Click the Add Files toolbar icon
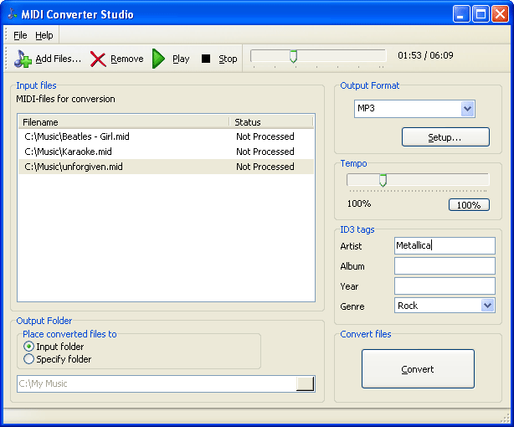The image size is (514, 427). (x=23, y=59)
